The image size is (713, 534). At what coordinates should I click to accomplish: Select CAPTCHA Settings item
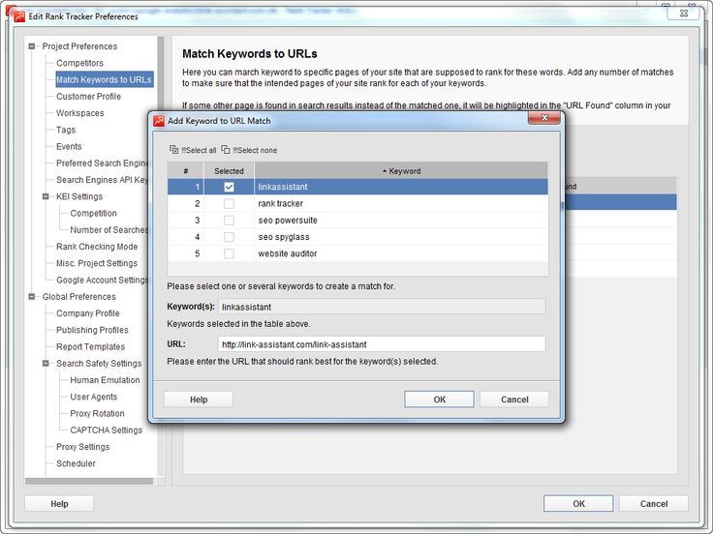107,430
